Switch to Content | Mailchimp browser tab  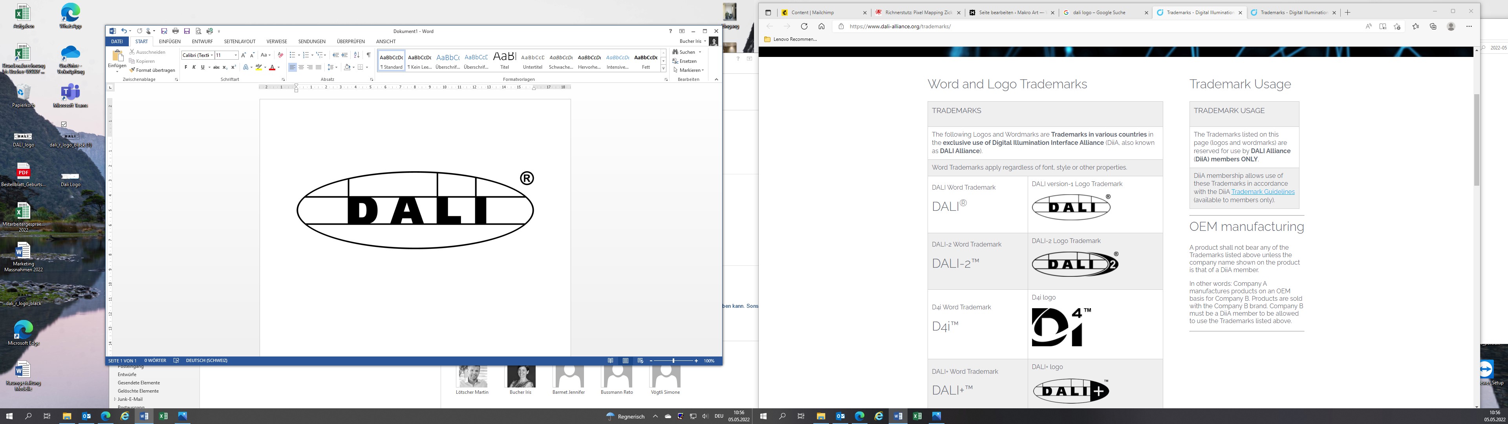pos(824,12)
